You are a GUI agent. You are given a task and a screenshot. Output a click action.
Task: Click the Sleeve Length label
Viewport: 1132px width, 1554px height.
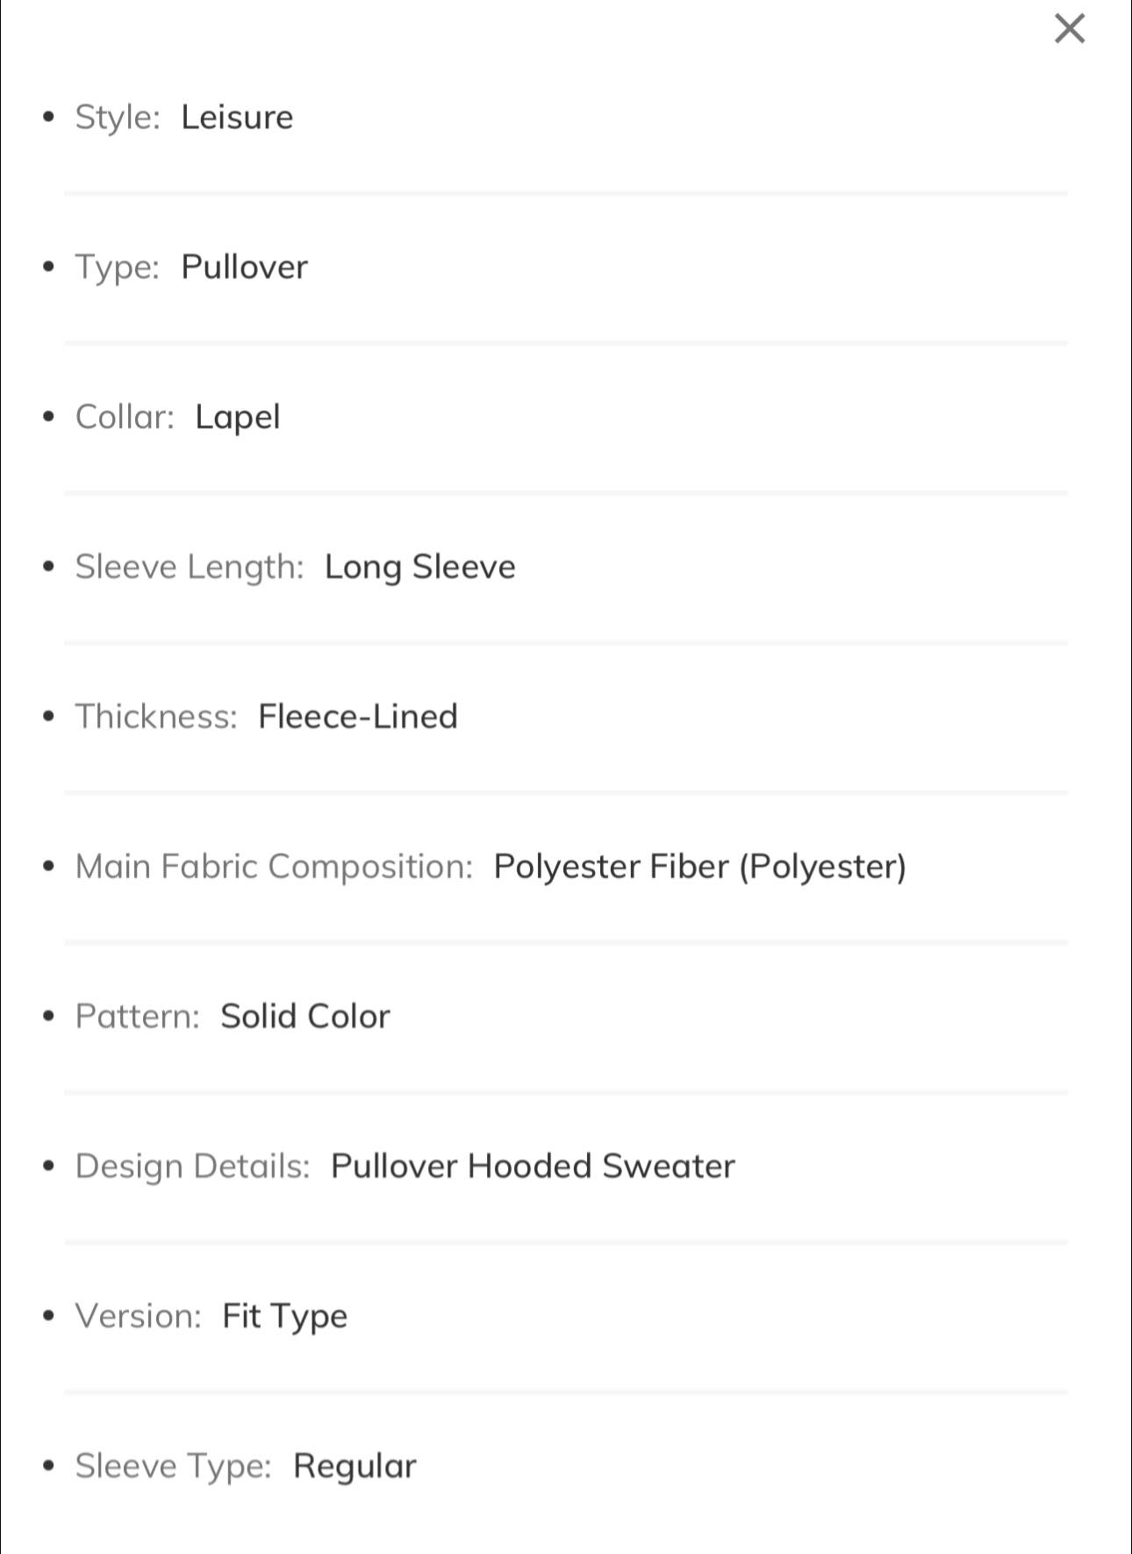click(x=190, y=567)
